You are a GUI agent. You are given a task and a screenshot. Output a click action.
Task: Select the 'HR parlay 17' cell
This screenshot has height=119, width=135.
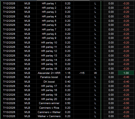[49, 86]
